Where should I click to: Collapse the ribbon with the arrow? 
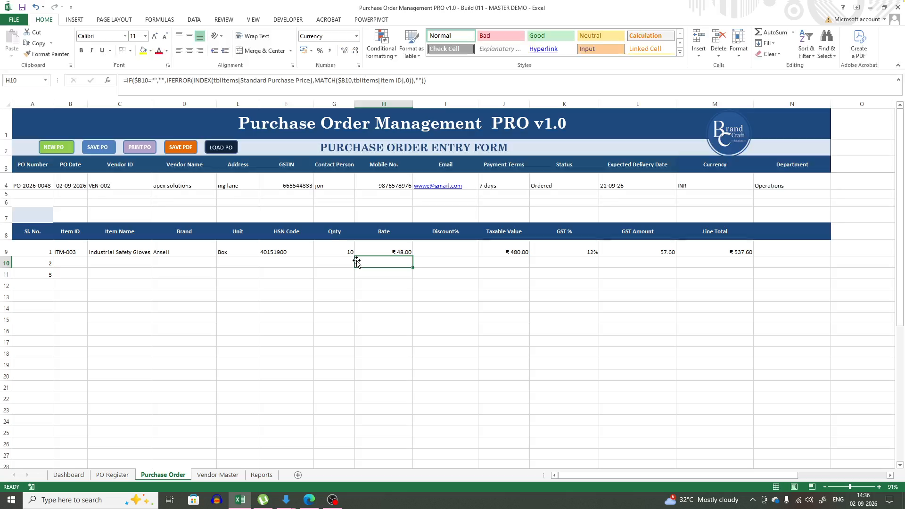[x=898, y=65]
